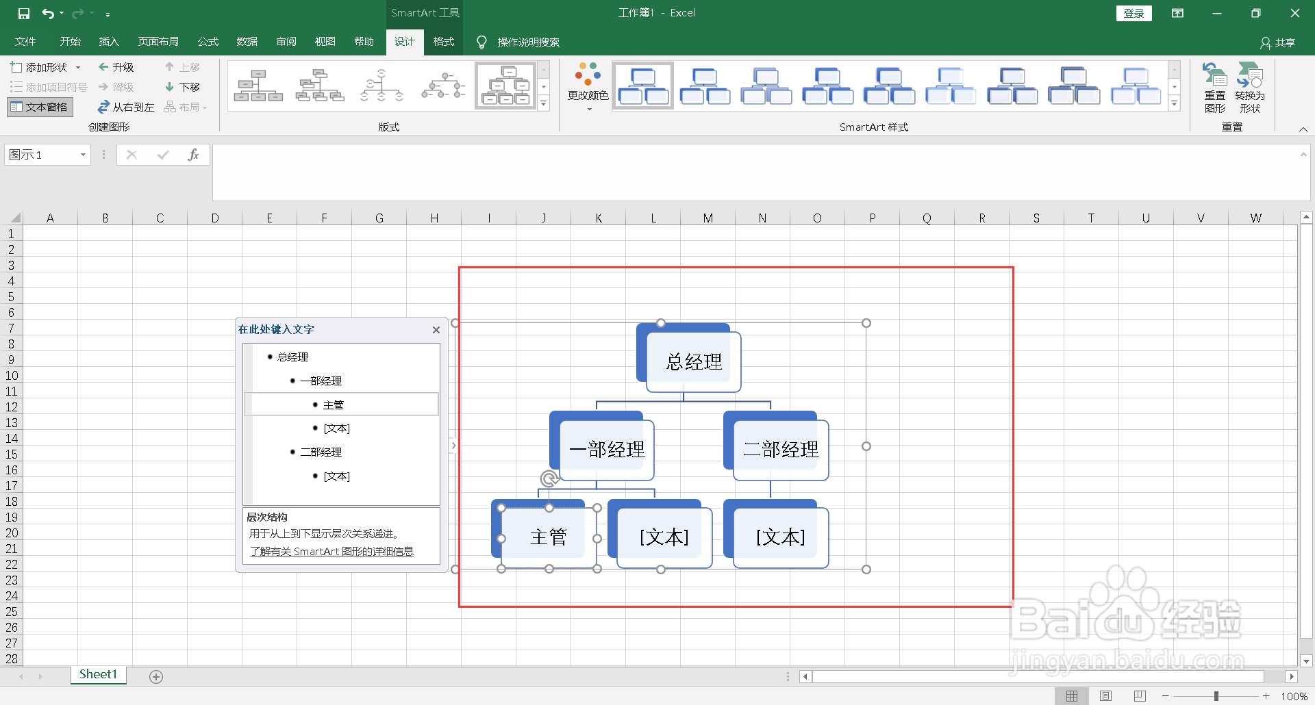Switch to Page Layout view
Screen dimensions: 1315x705
tap(1105, 696)
